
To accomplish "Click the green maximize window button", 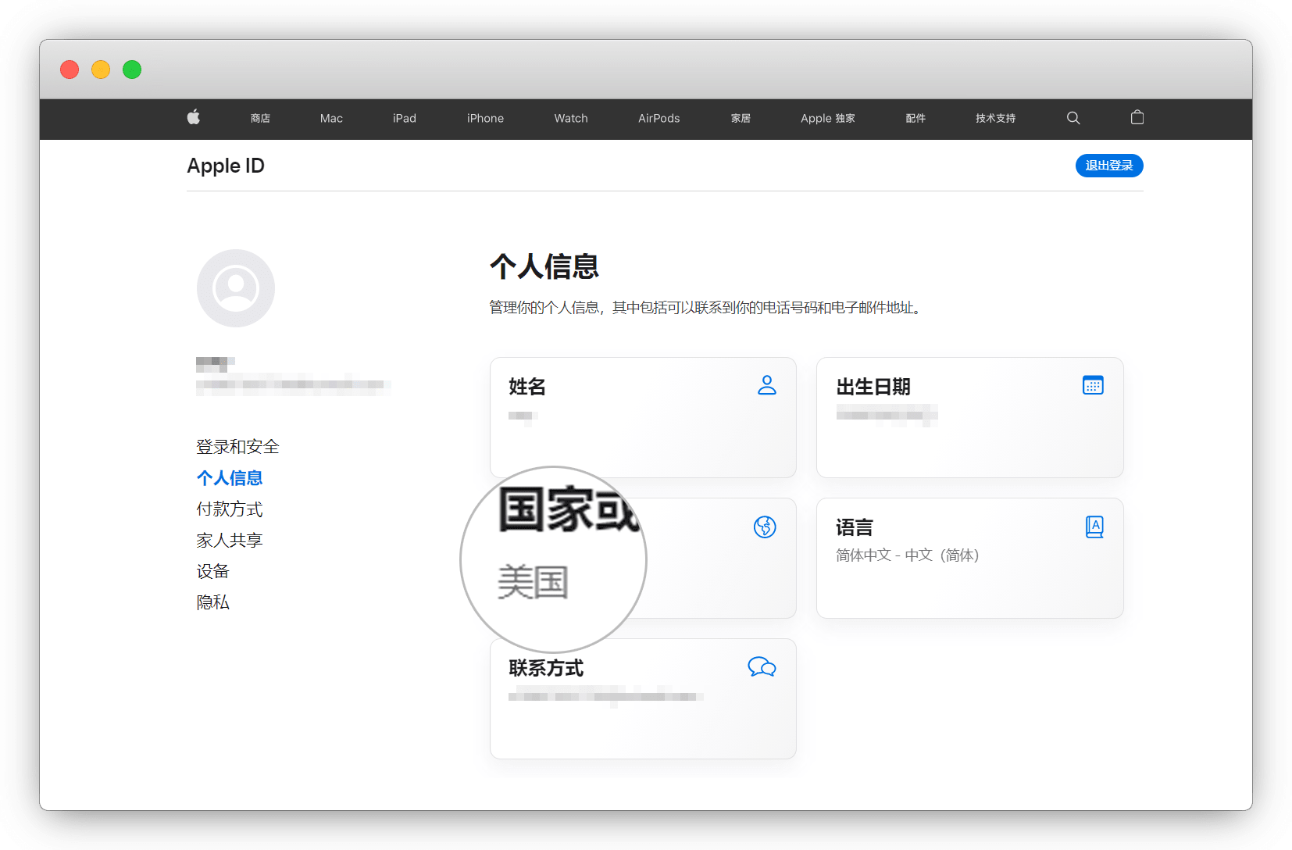I will tap(132, 70).
